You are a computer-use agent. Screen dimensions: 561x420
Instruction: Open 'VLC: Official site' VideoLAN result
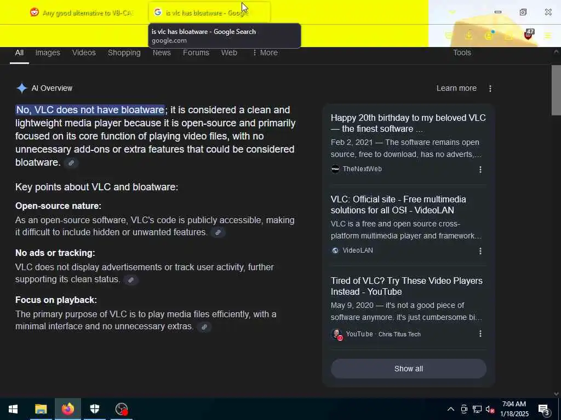coord(398,205)
